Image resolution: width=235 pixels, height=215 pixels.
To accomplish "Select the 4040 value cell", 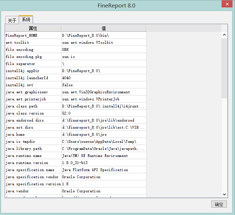I will click(x=104, y=78).
